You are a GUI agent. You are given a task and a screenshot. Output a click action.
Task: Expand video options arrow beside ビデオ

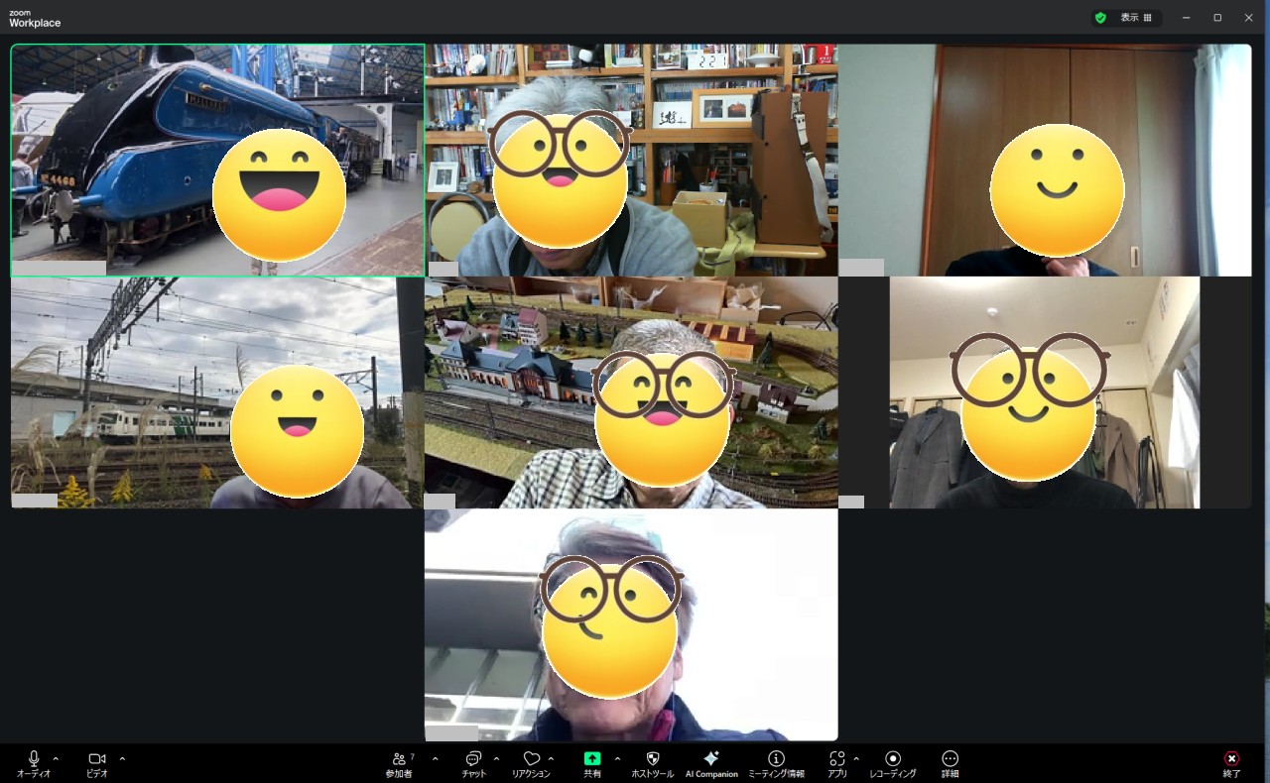click(122, 758)
